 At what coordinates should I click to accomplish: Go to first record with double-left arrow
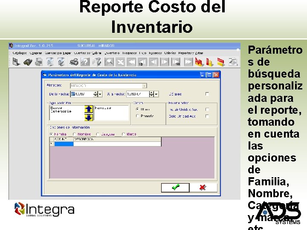pos(131,62)
